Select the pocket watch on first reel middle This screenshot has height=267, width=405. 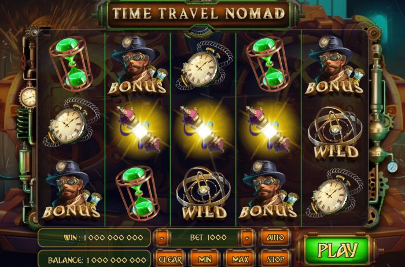pos(70,123)
